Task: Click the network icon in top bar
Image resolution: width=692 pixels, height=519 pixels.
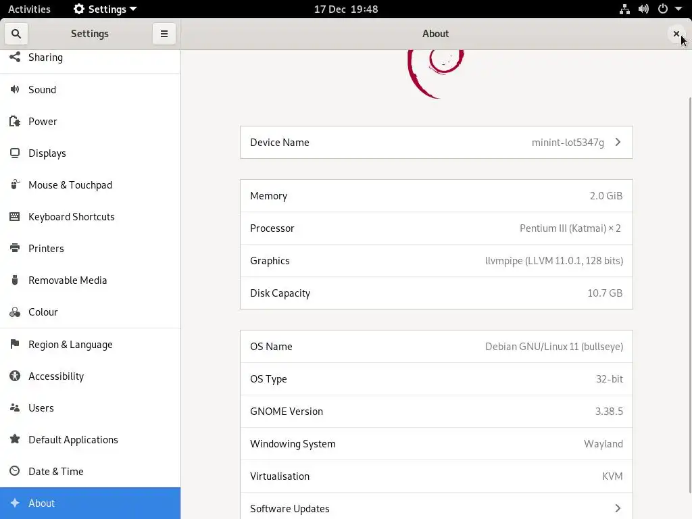Action: coord(624,9)
